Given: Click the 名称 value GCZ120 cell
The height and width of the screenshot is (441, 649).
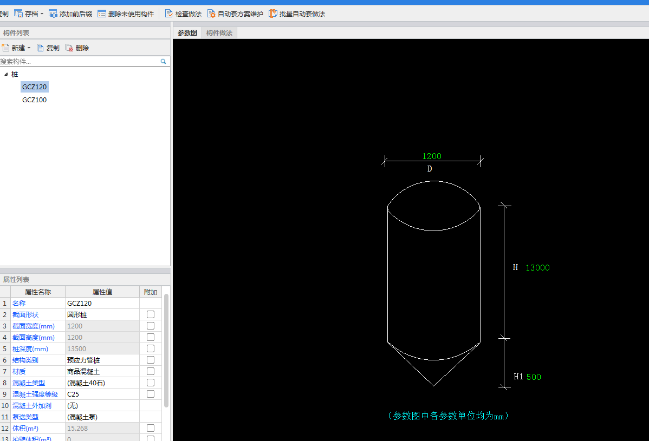Looking at the screenshot, I should (102, 304).
